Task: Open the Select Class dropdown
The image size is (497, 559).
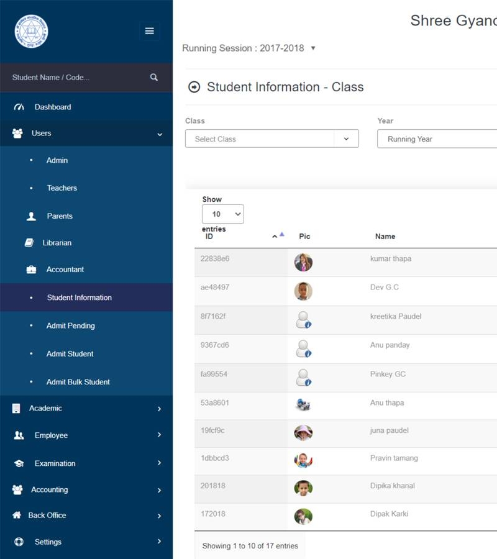Action: [271, 139]
